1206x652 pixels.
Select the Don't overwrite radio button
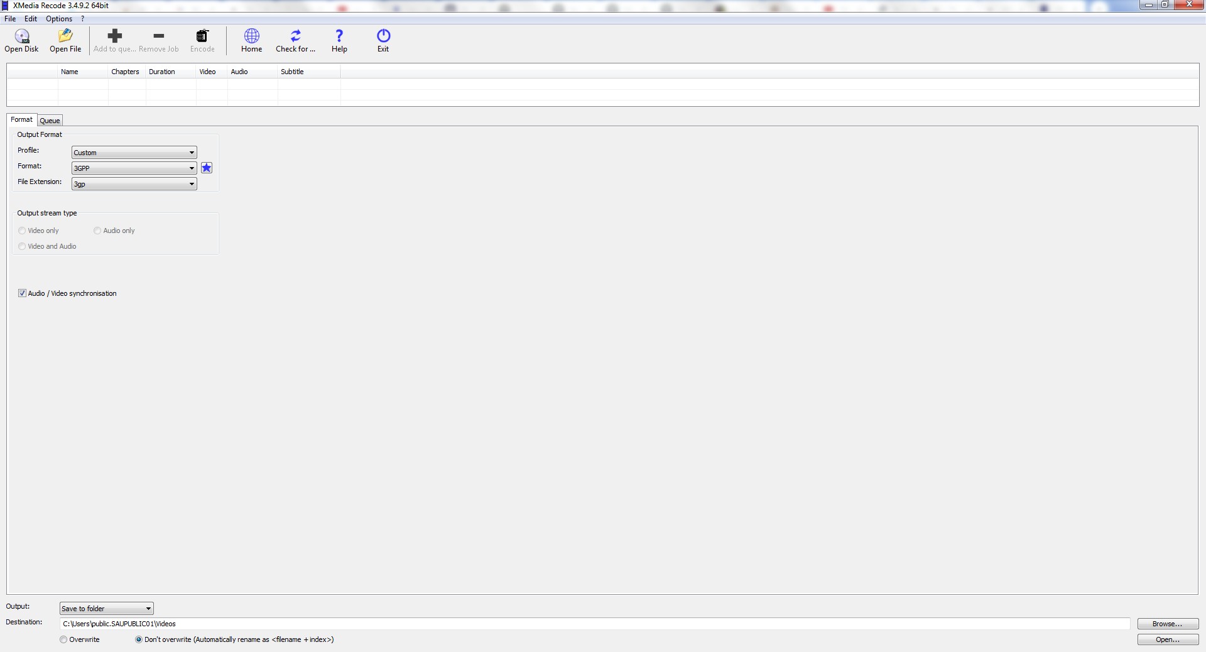[139, 639]
